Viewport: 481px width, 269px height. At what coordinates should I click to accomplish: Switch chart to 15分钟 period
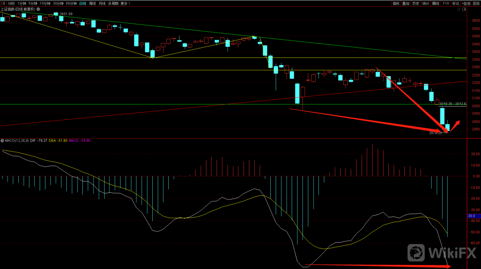point(45,3)
